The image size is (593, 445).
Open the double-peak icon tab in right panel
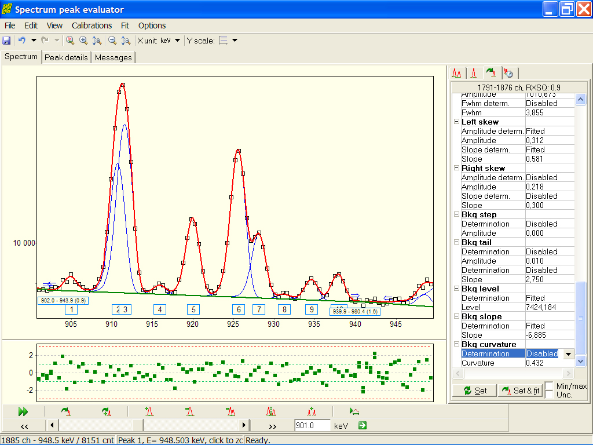tap(457, 73)
